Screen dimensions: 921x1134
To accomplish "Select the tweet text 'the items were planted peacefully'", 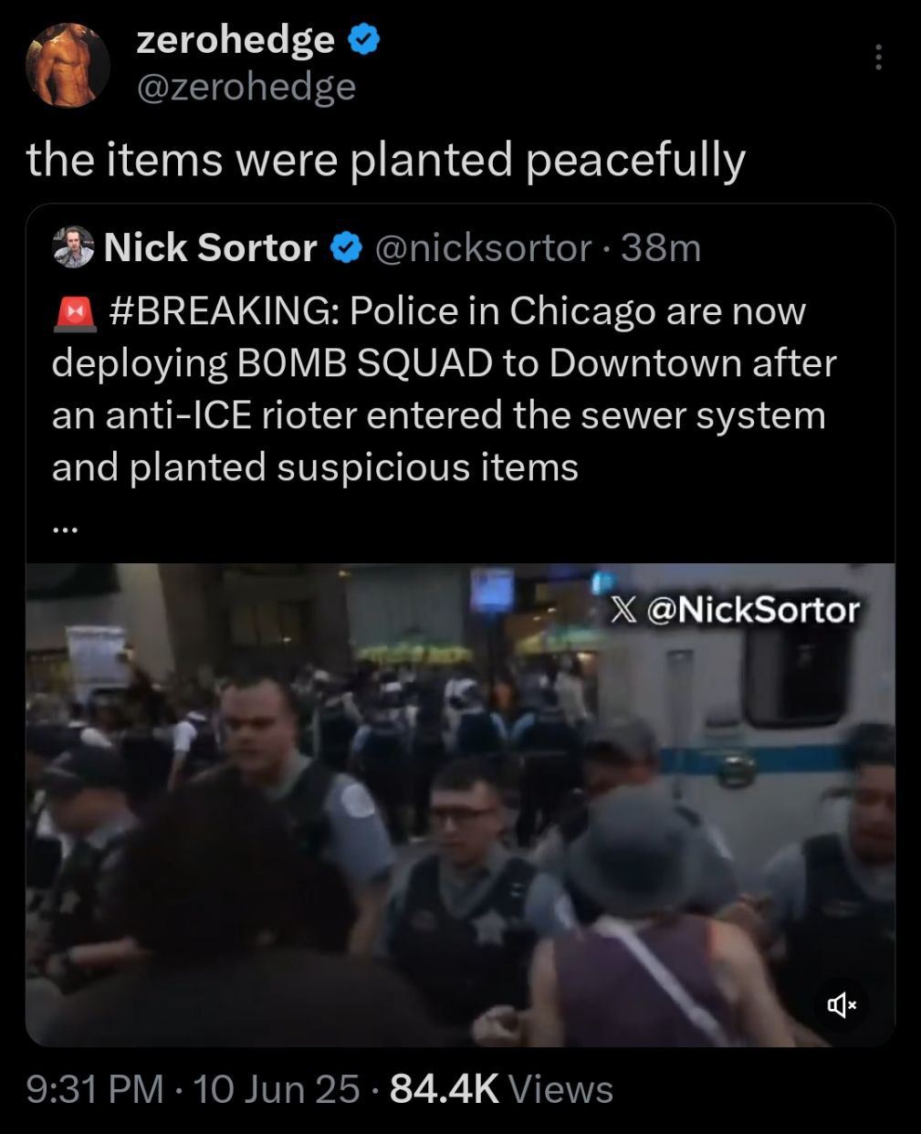I will tap(386, 160).
